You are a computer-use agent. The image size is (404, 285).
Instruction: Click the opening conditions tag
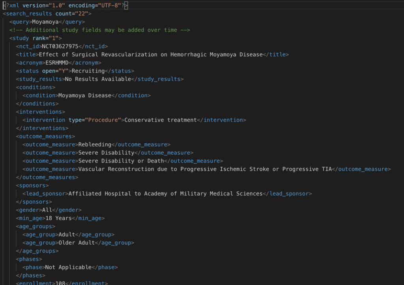(x=36, y=87)
